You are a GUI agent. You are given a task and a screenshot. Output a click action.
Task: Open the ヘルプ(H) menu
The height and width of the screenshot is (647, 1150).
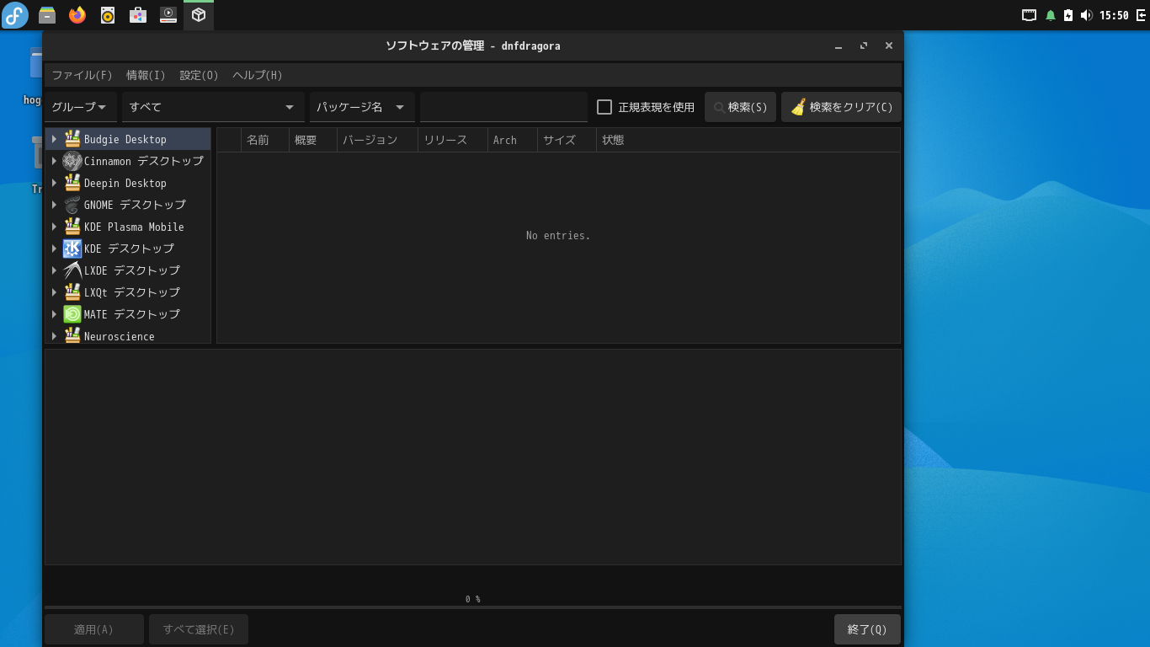pos(257,75)
